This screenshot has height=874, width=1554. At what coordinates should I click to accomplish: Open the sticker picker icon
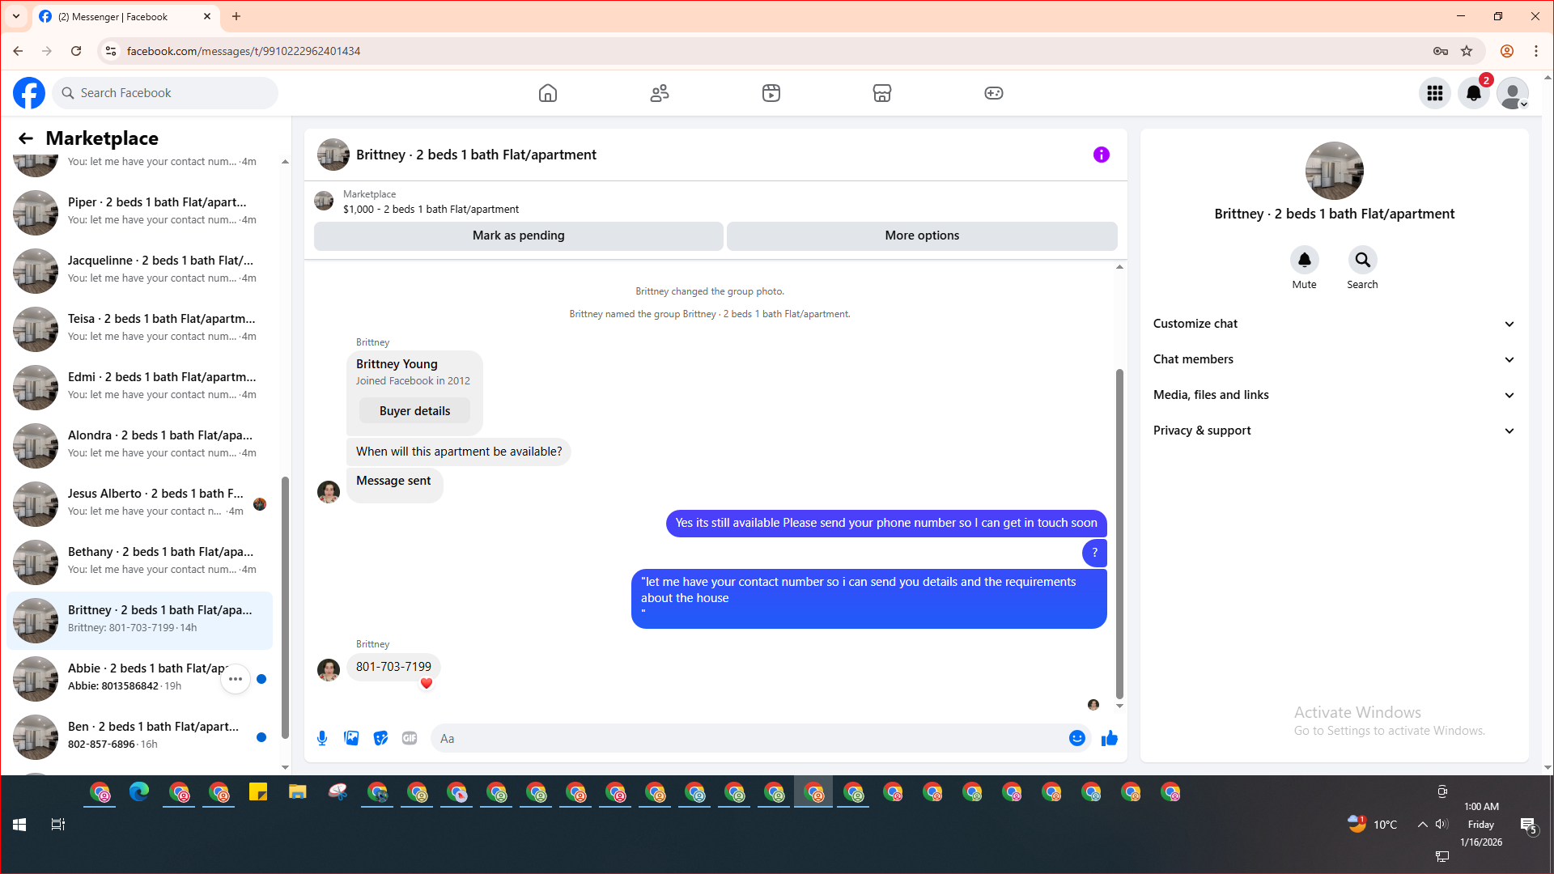pyautogui.click(x=380, y=738)
